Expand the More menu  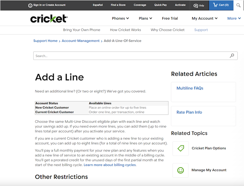(x=234, y=19)
